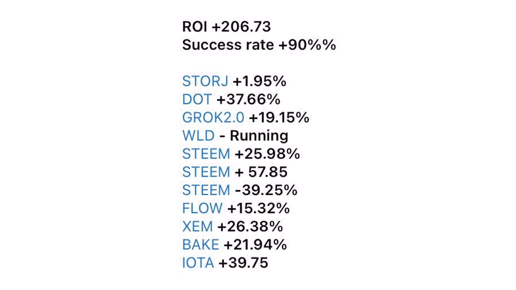Image resolution: width=516 pixels, height=290 pixels.
Task: Select the WLD ticker link
Action: [x=198, y=136]
